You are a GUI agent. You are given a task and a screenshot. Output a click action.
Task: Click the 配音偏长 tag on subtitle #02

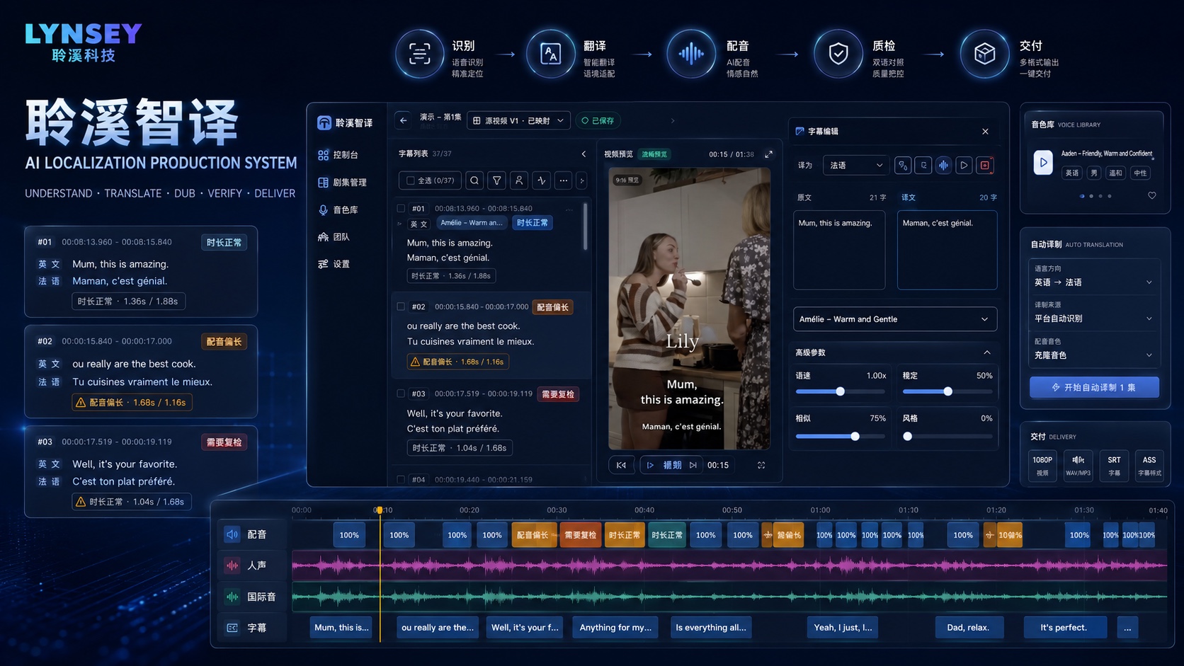(552, 307)
